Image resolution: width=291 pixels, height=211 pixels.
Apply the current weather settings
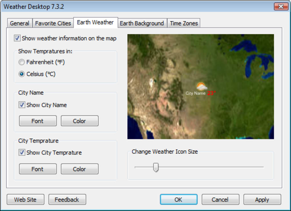262,199
